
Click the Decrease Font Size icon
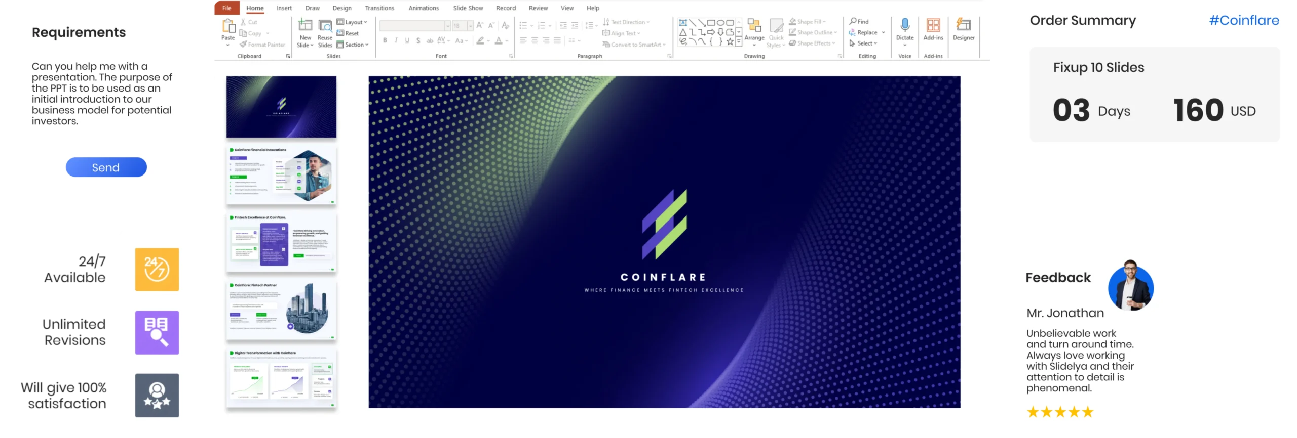pos(491,25)
